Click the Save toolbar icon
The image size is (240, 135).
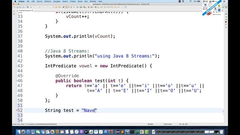(18, 7)
